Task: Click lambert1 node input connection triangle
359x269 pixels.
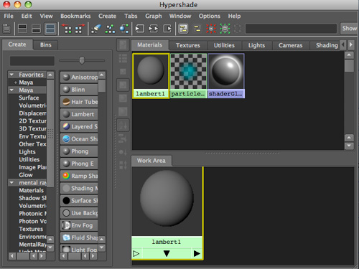Action: coord(136,253)
